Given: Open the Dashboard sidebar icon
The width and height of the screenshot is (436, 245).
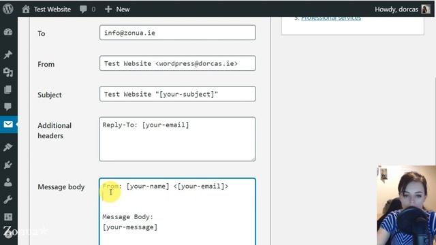Looking at the screenshot, I should point(8,32).
